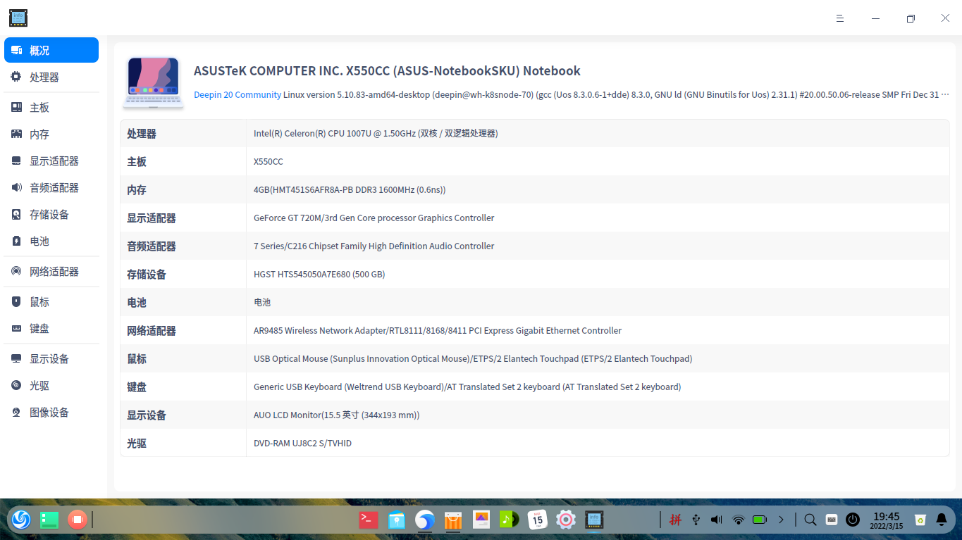Follow the Deepin 20 Community link
This screenshot has width=962, height=540.
coord(238,94)
